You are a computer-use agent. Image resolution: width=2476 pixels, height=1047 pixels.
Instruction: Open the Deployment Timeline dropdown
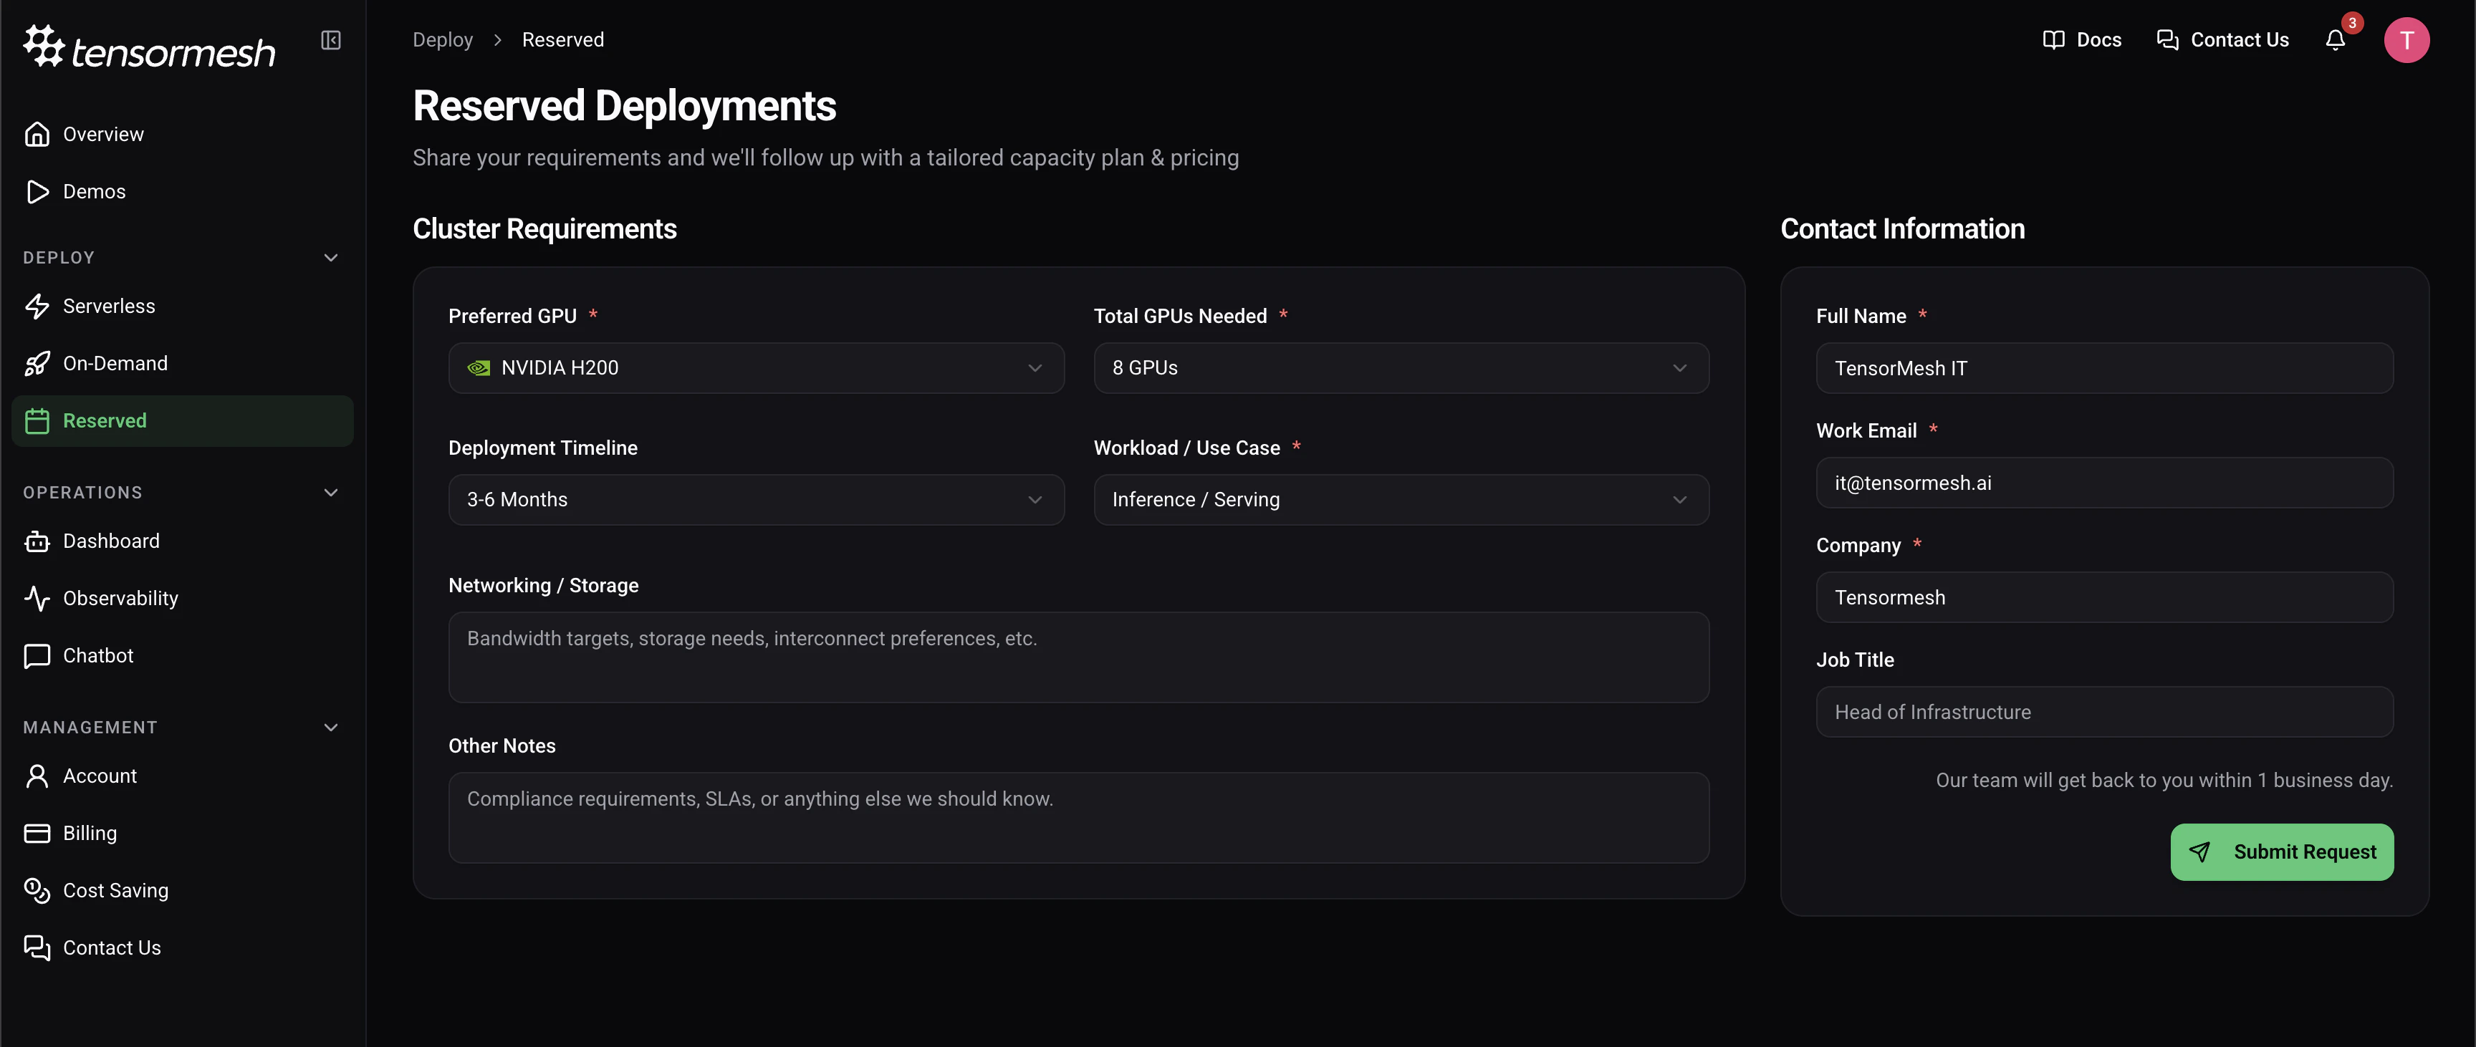click(x=756, y=499)
